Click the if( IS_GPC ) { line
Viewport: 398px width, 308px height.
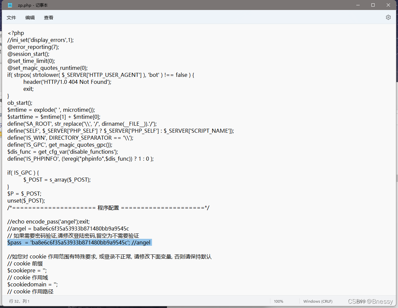(23, 173)
